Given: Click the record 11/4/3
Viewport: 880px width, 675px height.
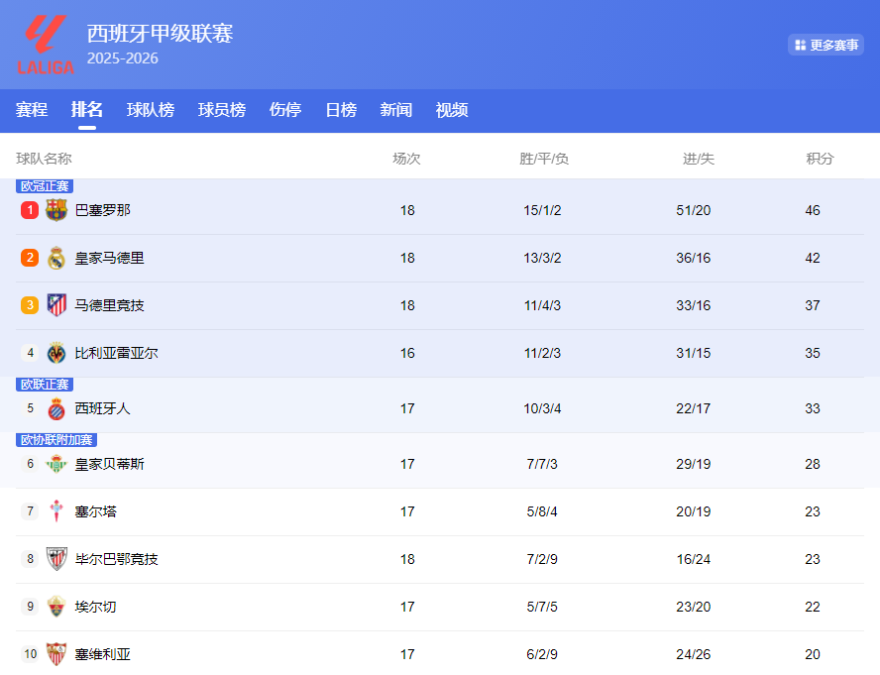Looking at the screenshot, I should tap(542, 305).
